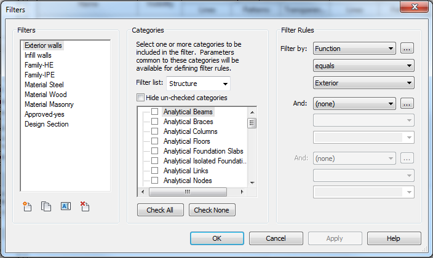Screen dimensions: 433x258
Task: Click categories horizontal scrollbar thumb
Action: click(x=188, y=192)
